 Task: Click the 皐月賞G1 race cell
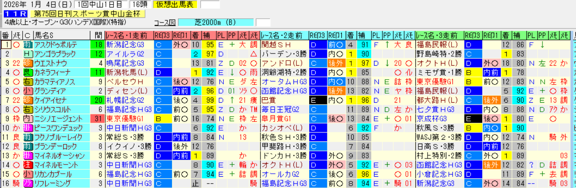(284, 118)
